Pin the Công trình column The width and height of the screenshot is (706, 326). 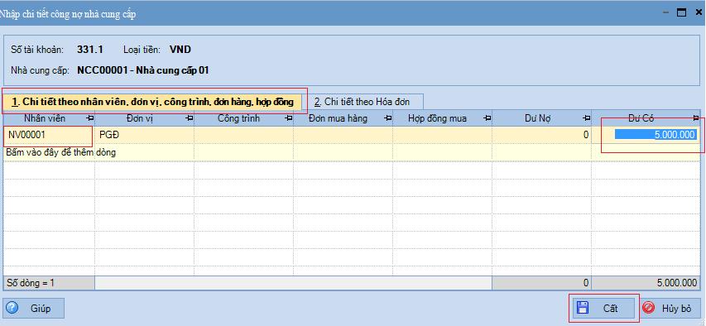288,118
